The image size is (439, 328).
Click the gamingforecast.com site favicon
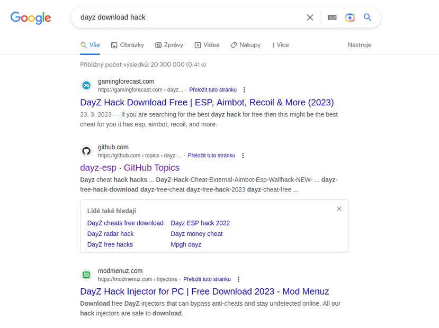(x=86, y=85)
